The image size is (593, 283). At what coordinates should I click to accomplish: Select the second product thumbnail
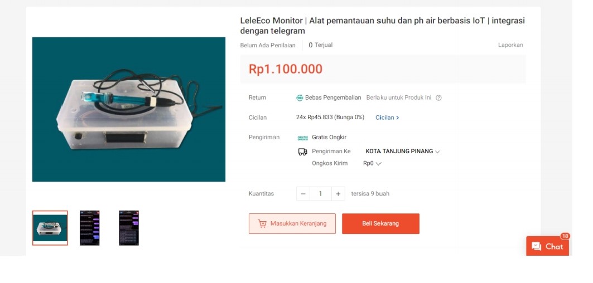(90, 228)
